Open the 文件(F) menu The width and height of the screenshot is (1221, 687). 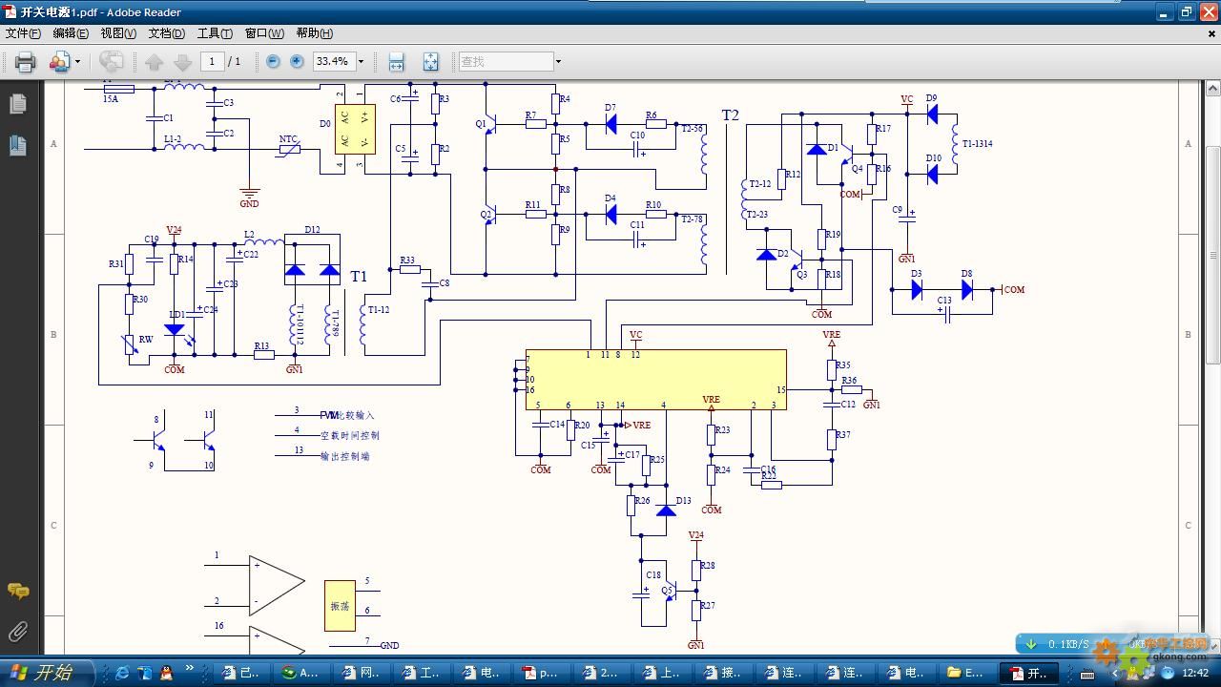(x=23, y=33)
